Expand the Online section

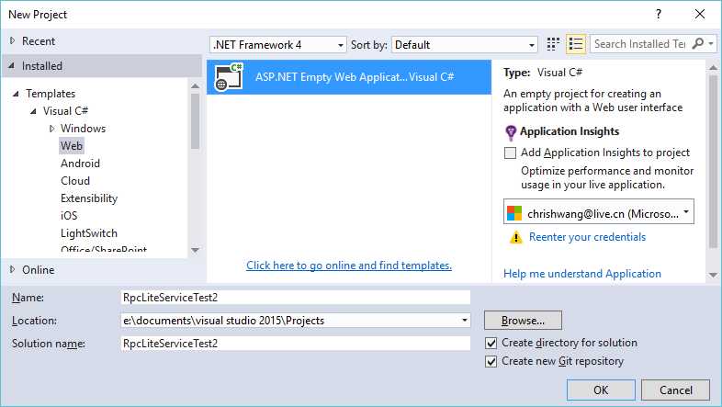coord(13,269)
